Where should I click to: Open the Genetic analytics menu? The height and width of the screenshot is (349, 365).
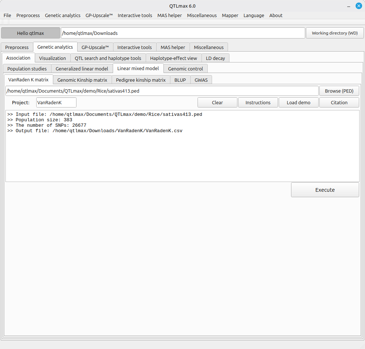click(x=62, y=15)
